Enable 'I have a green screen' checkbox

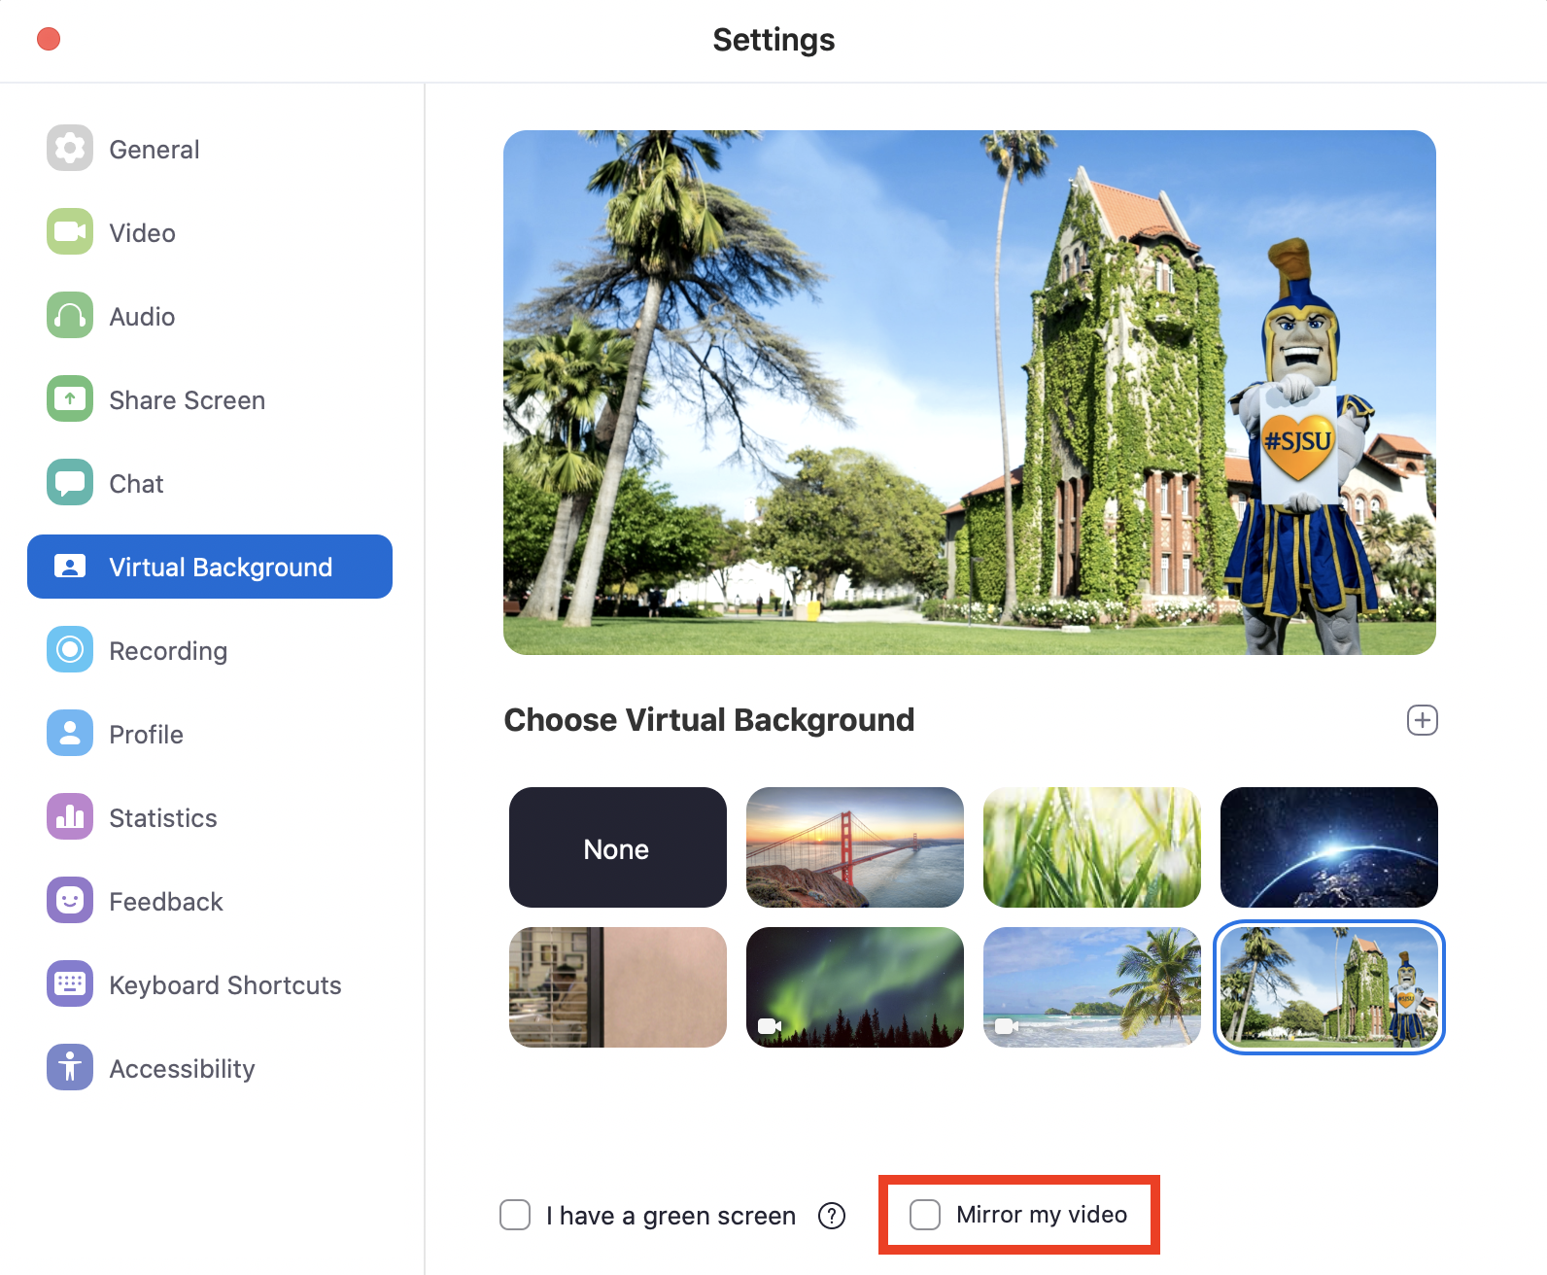click(515, 1215)
